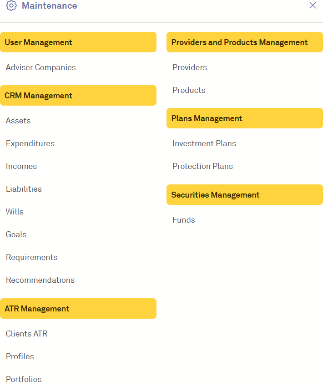Viewport: 323px width, 387px height.
Task: Open the Assets maintenance link
Action: [x=18, y=121]
